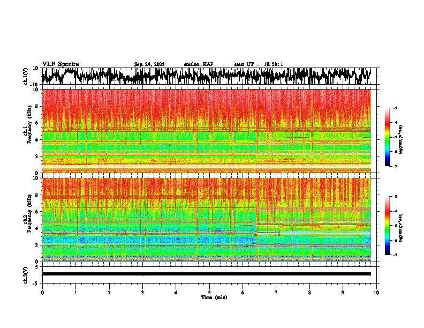Click the 'start UT = 18:50:1' text
Image resolution: width=424 pixels, height=328 pixels.
259,64
